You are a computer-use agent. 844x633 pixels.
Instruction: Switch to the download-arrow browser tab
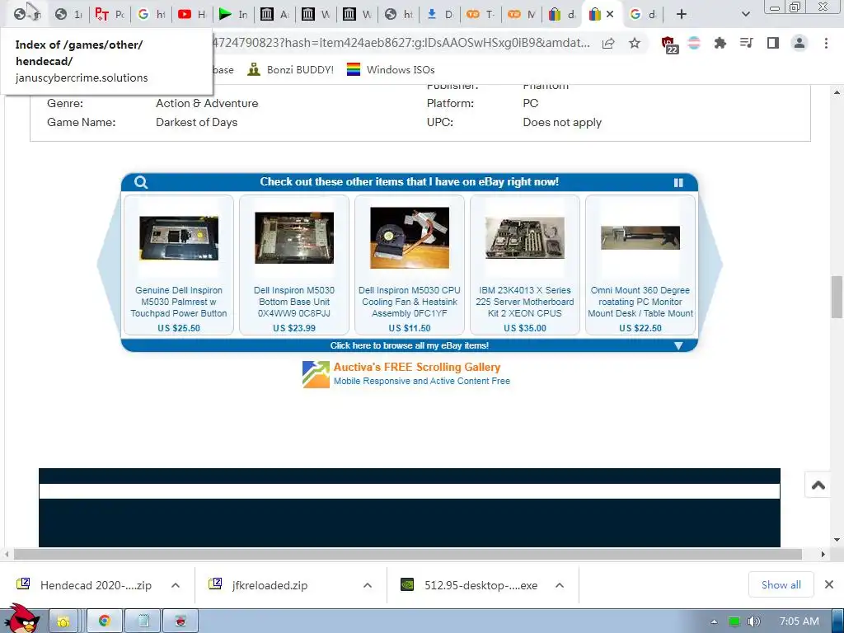pyautogui.click(x=438, y=15)
